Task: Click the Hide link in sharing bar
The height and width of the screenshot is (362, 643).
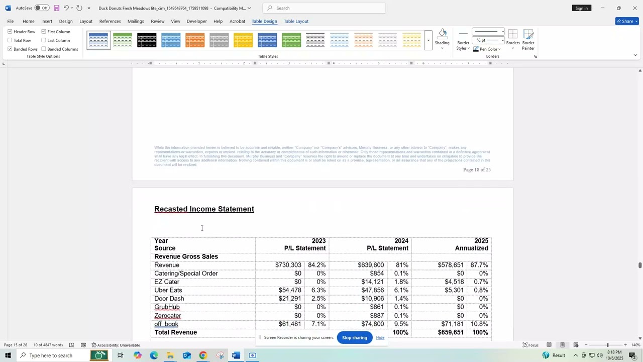Action: point(380,337)
